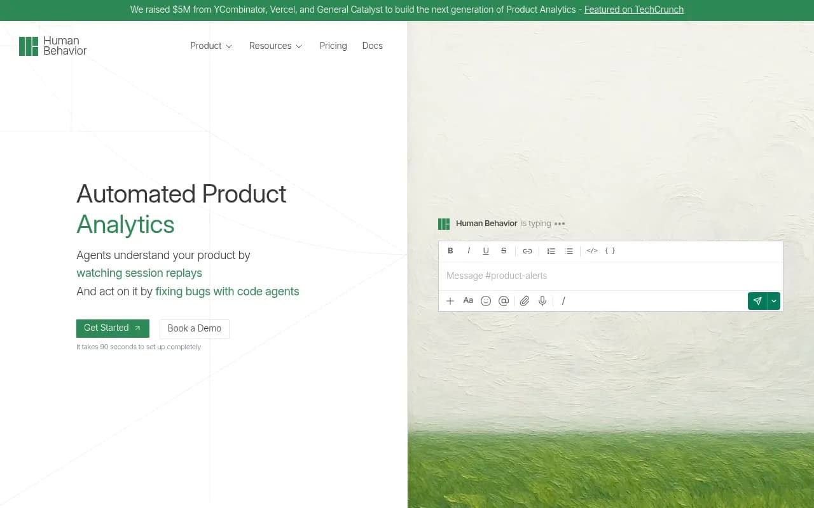Click the Get Started button
Screen dimensions: 814x508
click(113, 328)
